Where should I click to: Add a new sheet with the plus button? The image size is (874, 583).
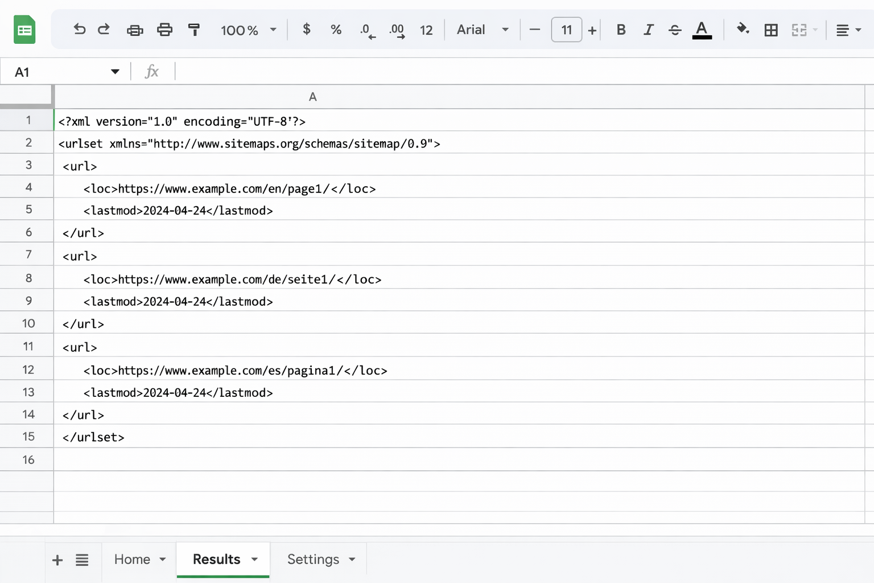tap(57, 559)
